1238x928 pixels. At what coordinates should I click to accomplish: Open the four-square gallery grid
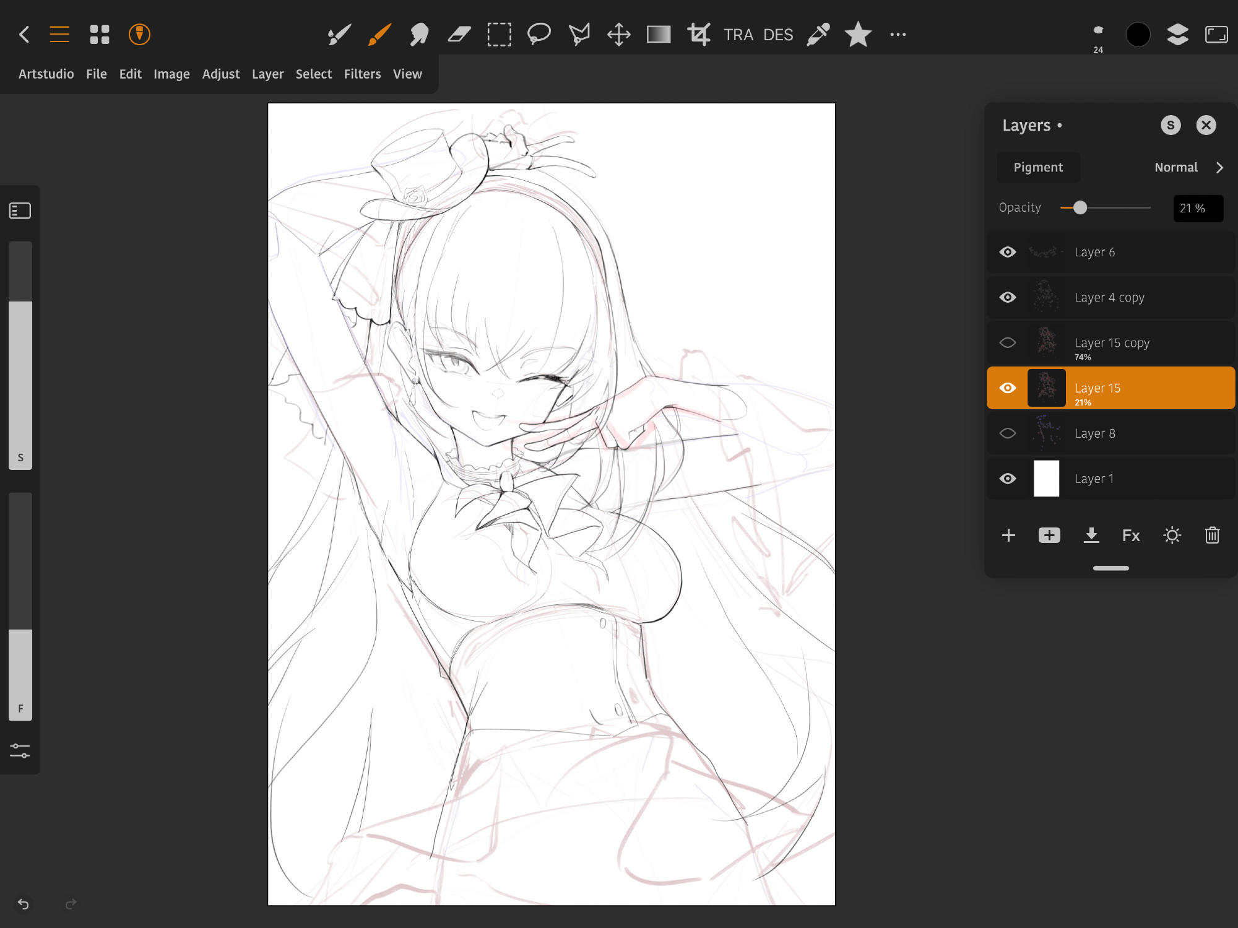tap(99, 35)
